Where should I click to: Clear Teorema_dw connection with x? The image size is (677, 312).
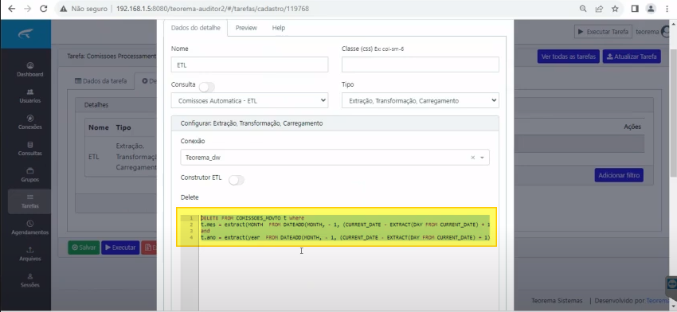coord(473,158)
